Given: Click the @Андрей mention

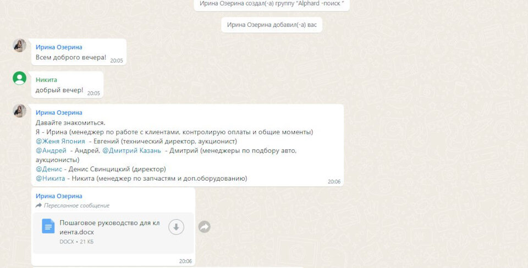Looking at the screenshot, I should click(x=51, y=150).
